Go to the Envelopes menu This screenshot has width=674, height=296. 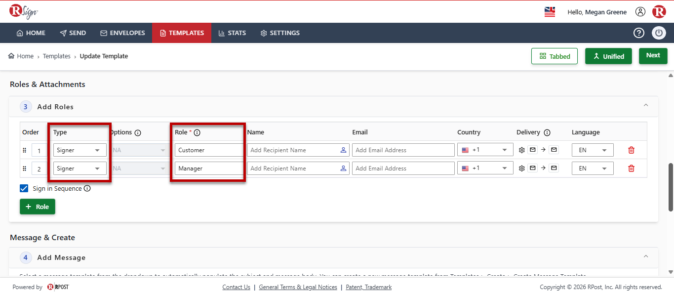click(123, 33)
